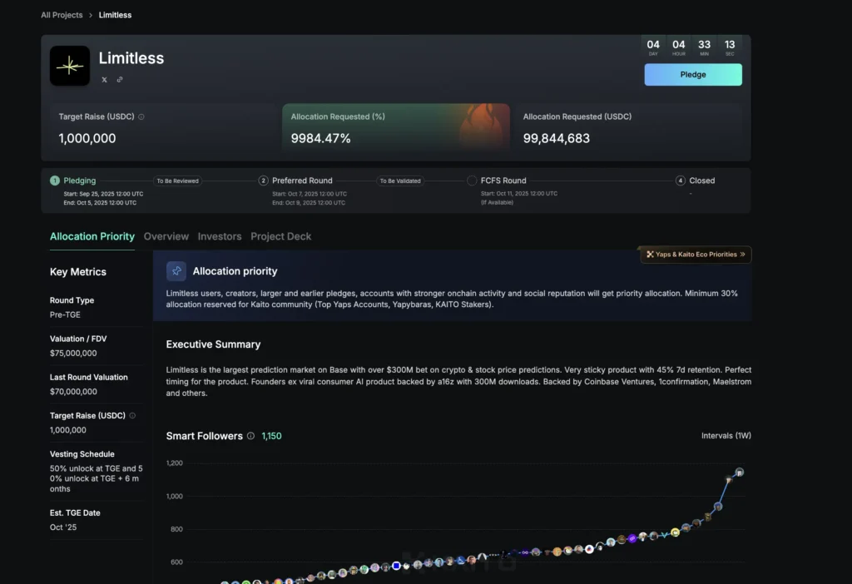Click the To Be Reviewed status badge
The image size is (852, 584).
click(x=177, y=181)
